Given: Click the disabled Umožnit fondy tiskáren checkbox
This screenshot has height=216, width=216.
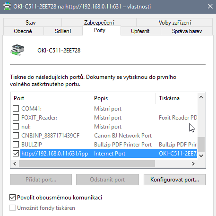Looking at the screenshot, I should click(x=12, y=208).
